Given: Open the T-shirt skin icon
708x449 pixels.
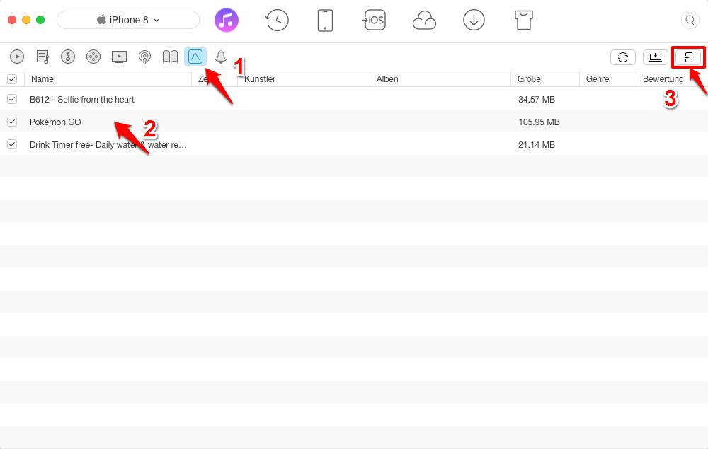Looking at the screenshot, I should (523, 20).
